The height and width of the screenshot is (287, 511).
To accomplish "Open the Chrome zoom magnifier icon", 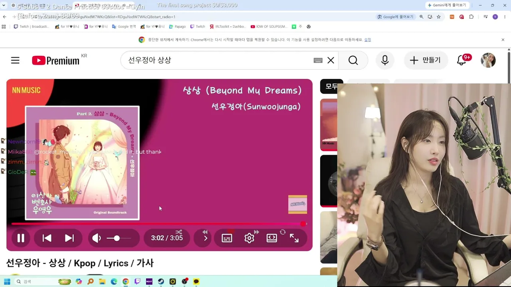I will 421,17.
